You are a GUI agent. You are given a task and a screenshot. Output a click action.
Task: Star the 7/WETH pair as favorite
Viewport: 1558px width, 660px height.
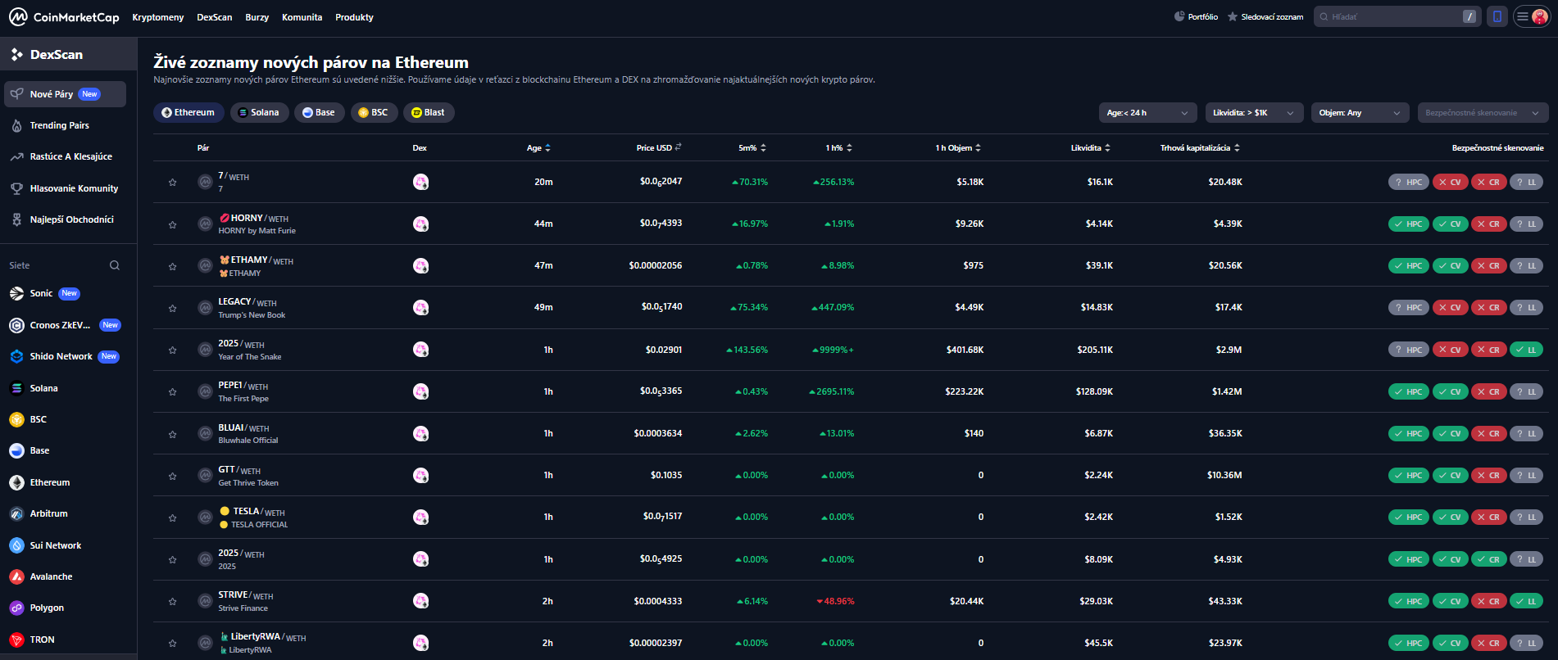(173, 182)
